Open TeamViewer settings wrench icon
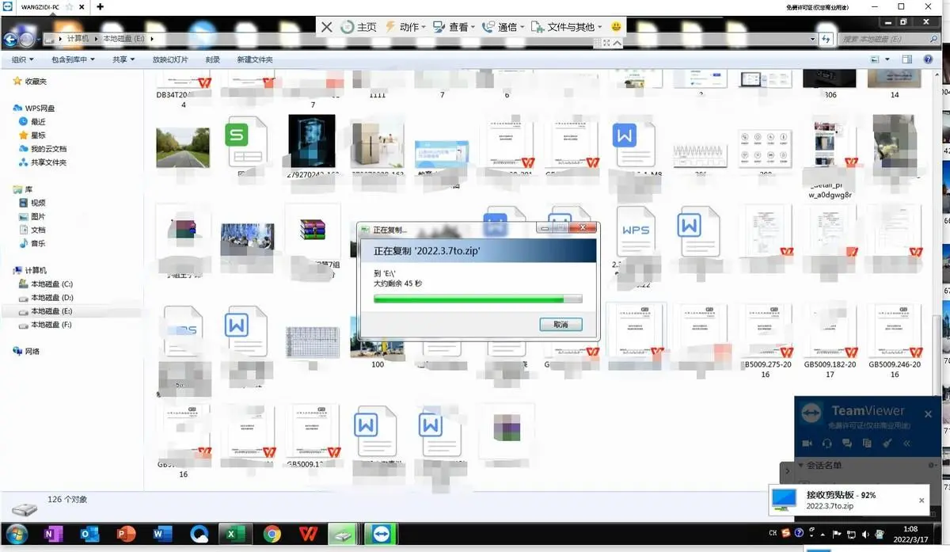This screenshot has height=552, width=950. coord(887,443)
